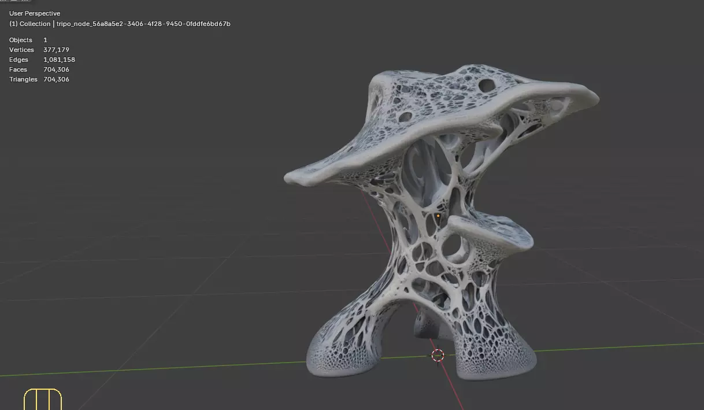This screenshot has width=704, height=410.
Task: Click the '704,306' value in the Faces row
Action: (x=56, y=69)
